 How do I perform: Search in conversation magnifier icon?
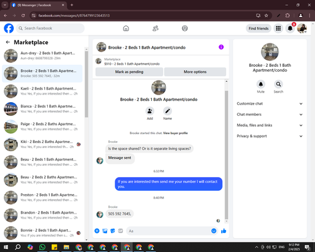pyautogui.click(x=278, y=84)
